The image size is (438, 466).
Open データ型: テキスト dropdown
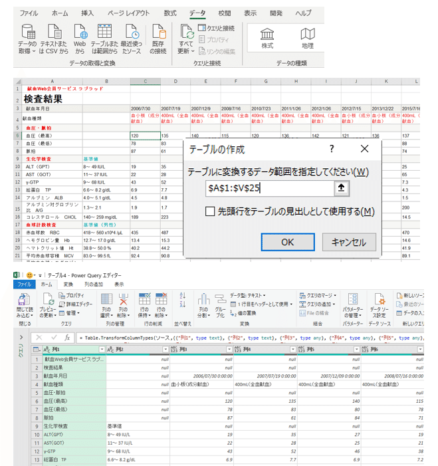(248, 295)
